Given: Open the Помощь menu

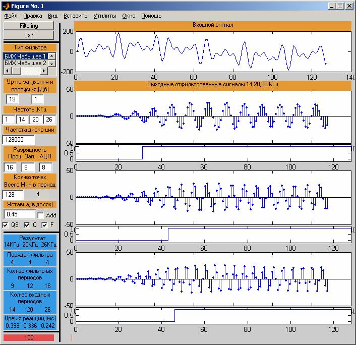Looking at the screenshot, I should (x=151, y=16).
